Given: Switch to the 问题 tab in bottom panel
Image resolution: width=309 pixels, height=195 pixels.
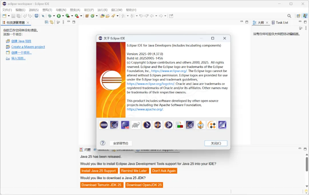Looking at the screenshot, I should (x=85, y=149).
